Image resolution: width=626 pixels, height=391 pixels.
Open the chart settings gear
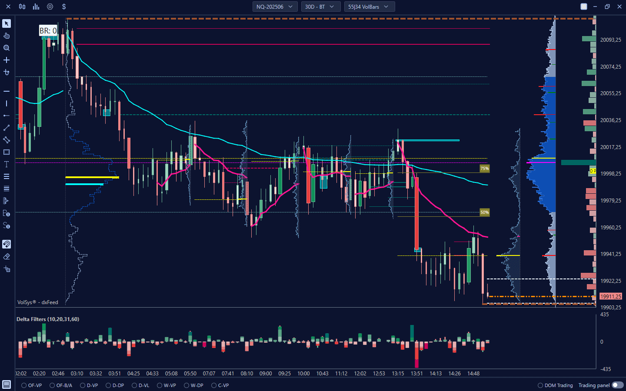(50, 7)
